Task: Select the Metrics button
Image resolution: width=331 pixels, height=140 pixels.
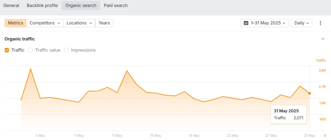Action: coord(16,23)
